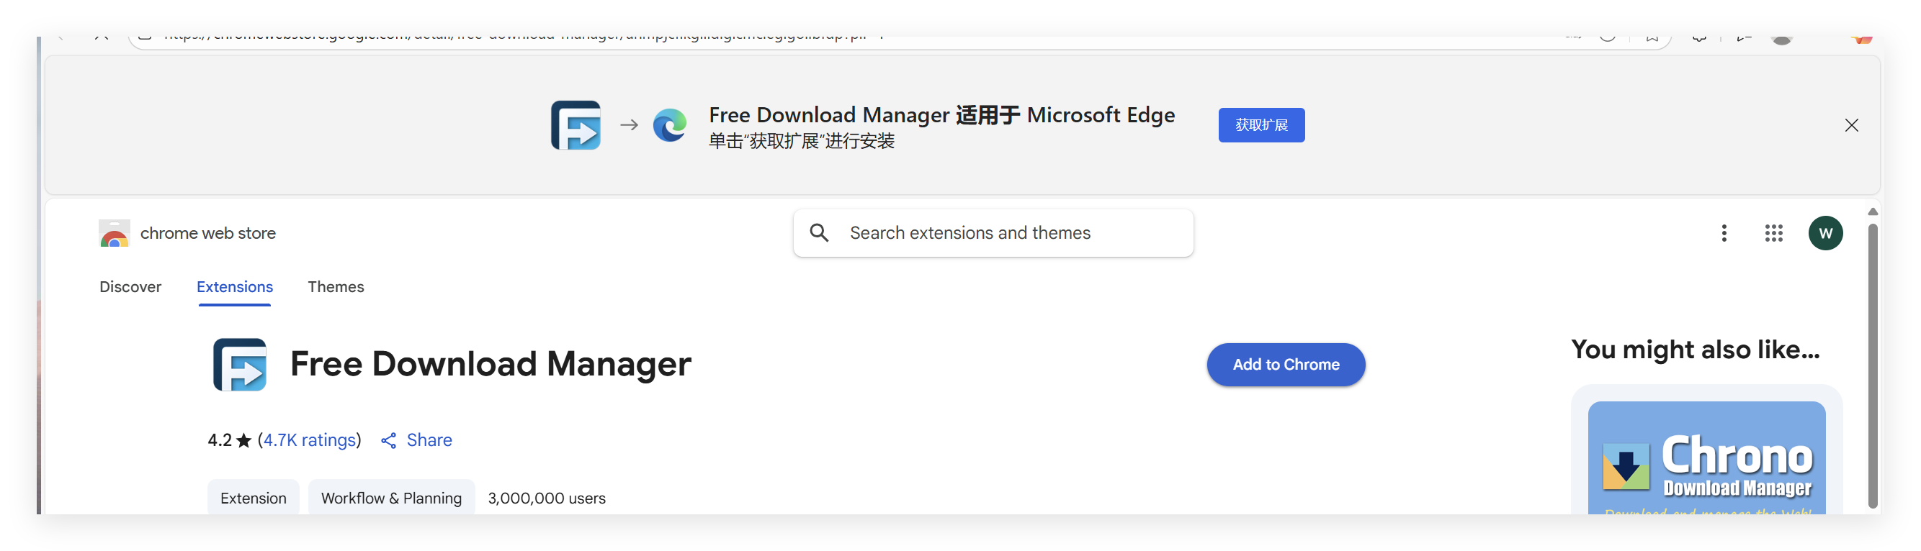Go to the Themes tab
The width and height of the screenshot is (1921, 551).
[336, 288]
